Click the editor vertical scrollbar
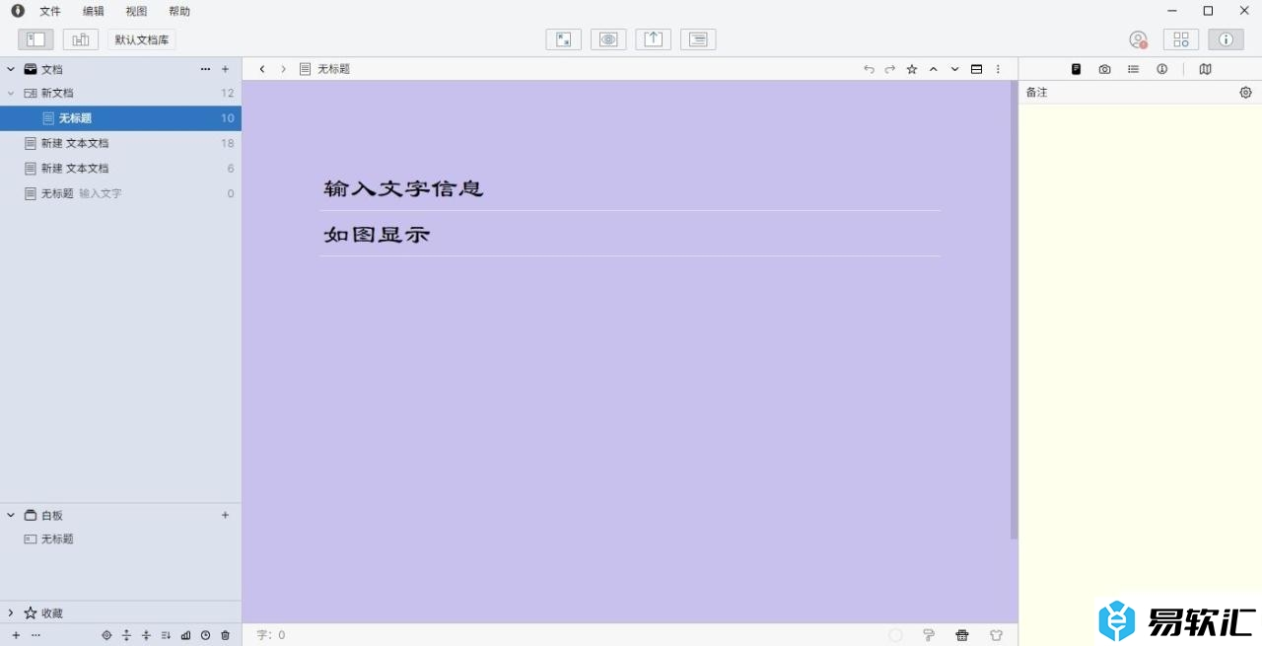 point(1014,310)
